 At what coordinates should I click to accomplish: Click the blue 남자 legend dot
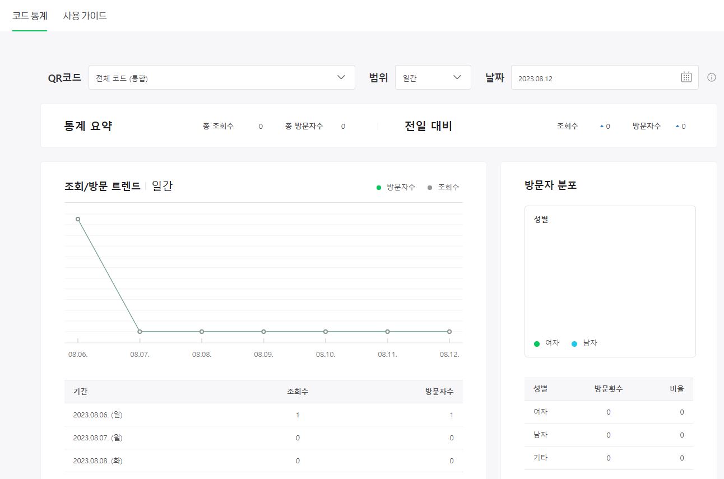574,343
